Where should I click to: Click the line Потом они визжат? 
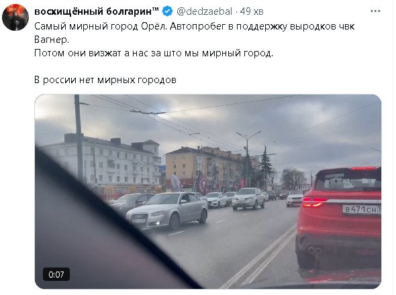tap(154, 53)
